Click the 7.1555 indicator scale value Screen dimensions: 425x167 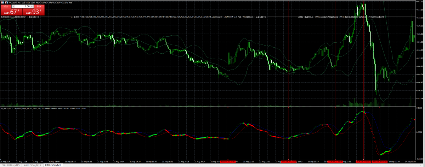click(419, 108)
